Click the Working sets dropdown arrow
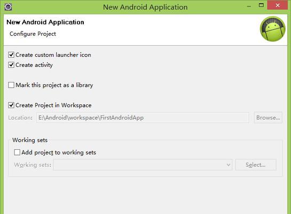This screenshot has width=291, height=214. (229, 165)
